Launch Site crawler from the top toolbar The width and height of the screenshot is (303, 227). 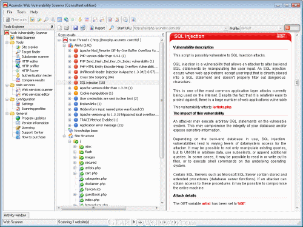tap(39, 19)
